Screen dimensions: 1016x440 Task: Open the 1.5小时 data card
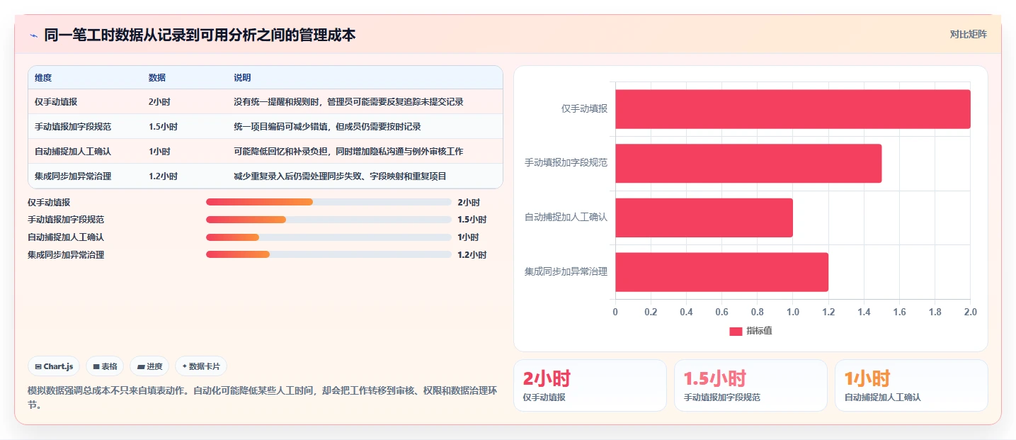(750, 385)
